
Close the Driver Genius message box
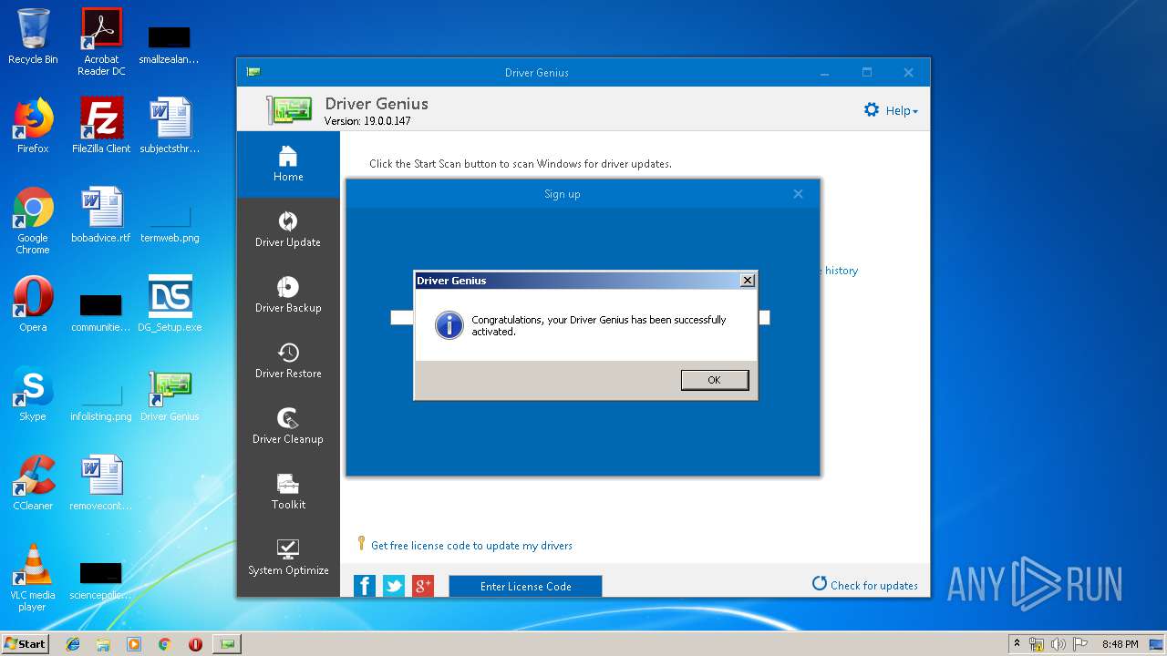[x=748, y=281]
